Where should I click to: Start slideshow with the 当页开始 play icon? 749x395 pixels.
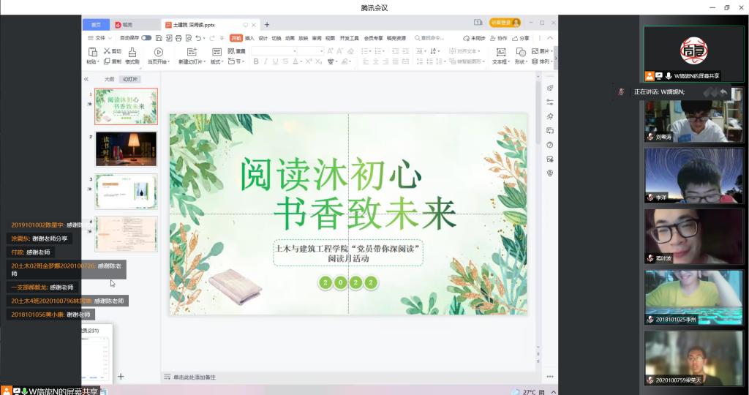(x=157, y=52)
